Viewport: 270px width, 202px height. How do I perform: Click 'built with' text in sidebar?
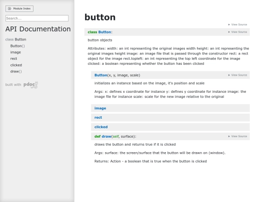(x=13, y=85)
